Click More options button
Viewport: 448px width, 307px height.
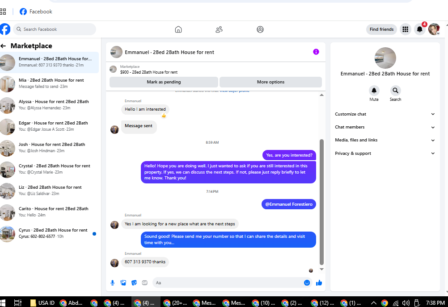[270, 82]
